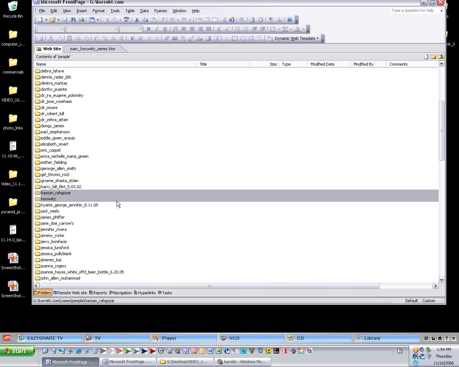Open the Reports view
459x367 pixels.
click(98, 293)
